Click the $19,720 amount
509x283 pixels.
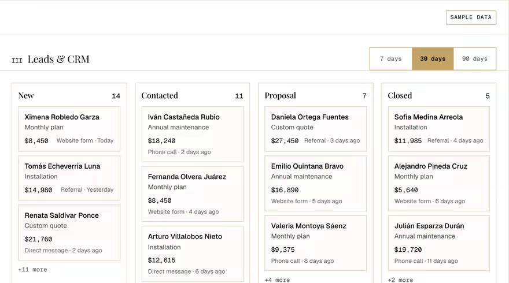(408, 250)
